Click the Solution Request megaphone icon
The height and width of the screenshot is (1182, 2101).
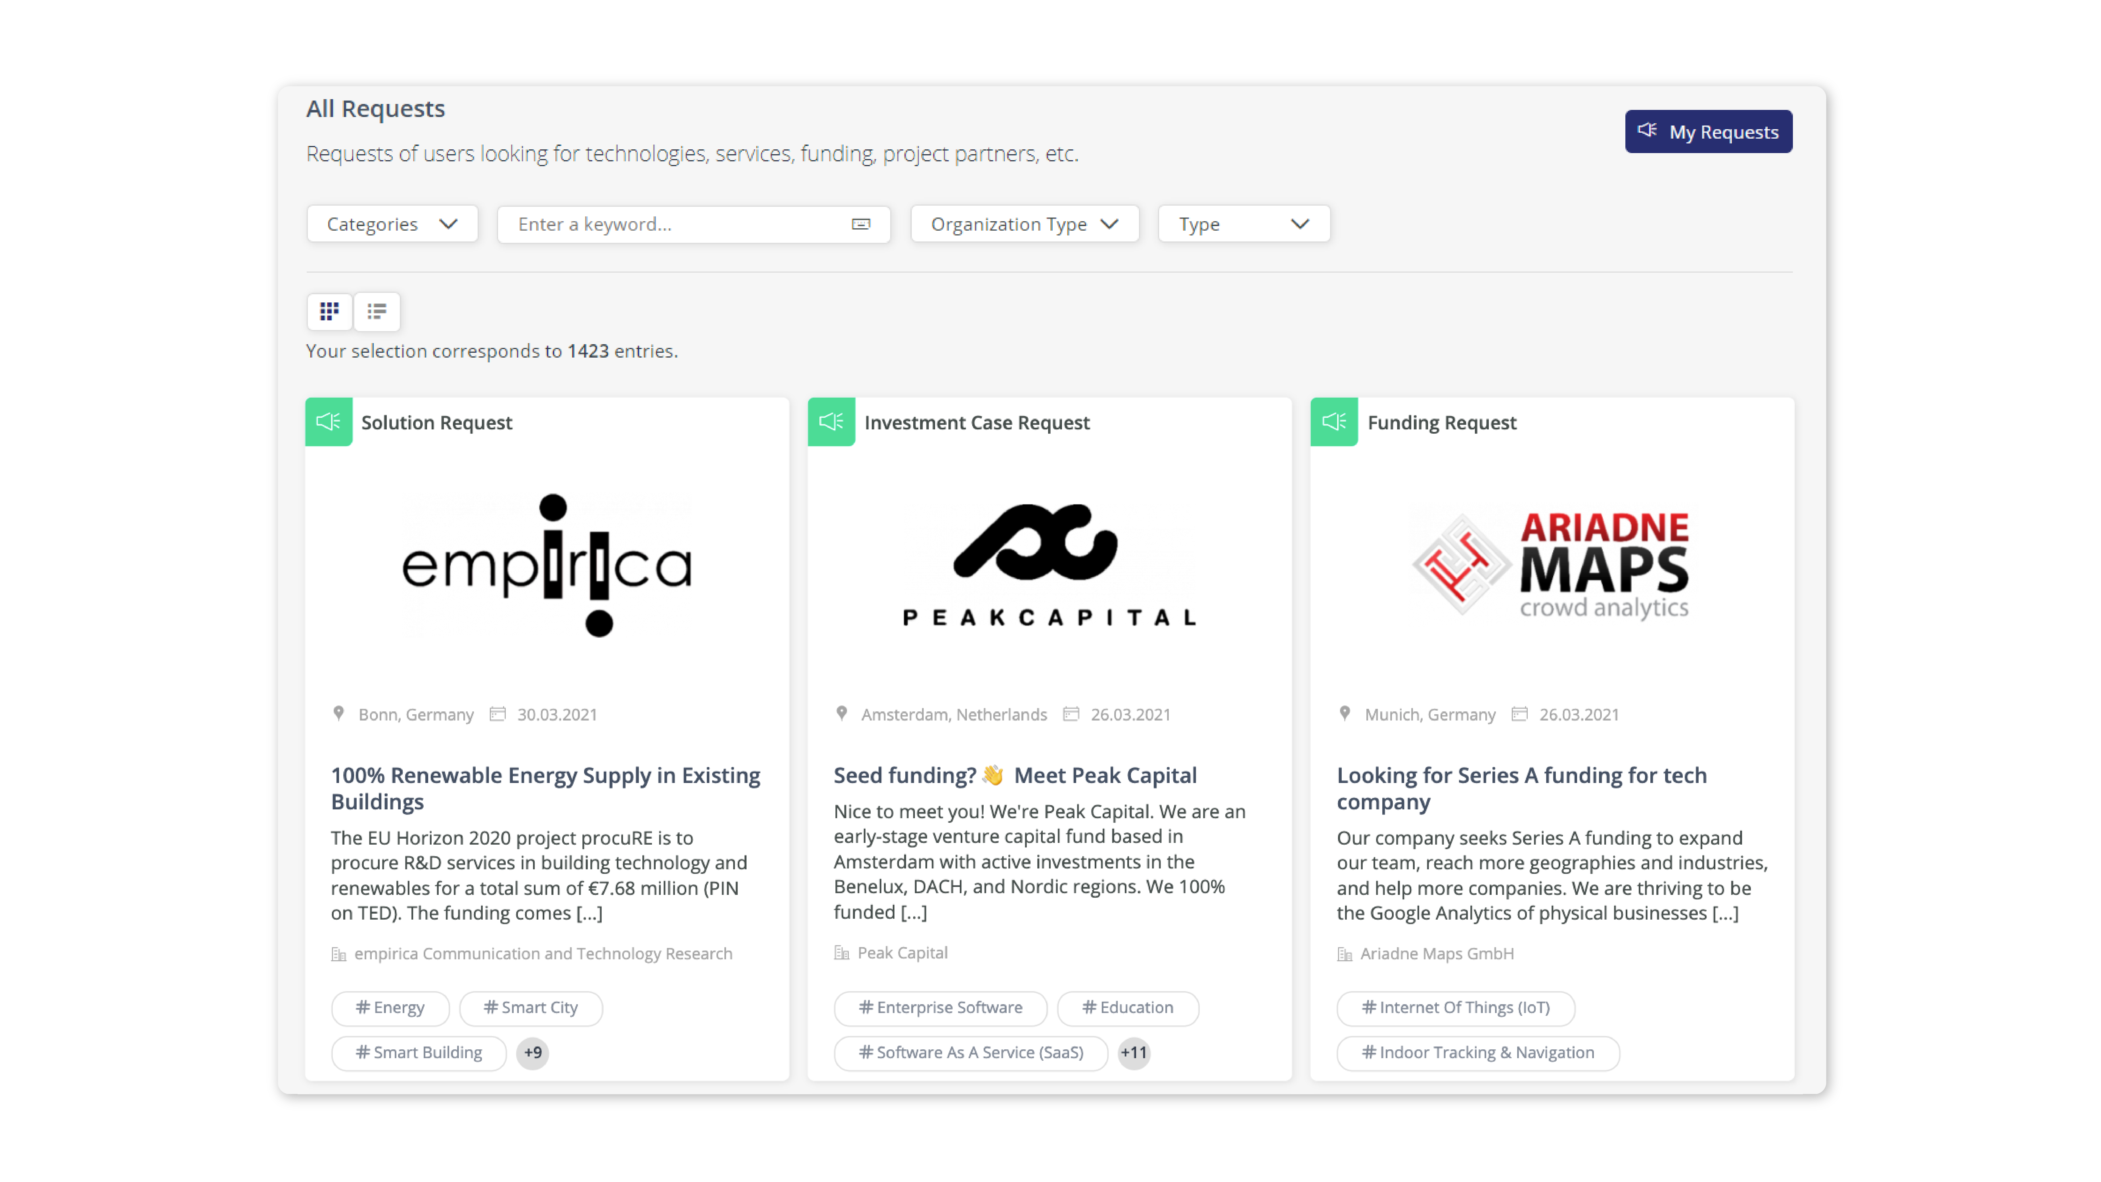click(329, 422)
